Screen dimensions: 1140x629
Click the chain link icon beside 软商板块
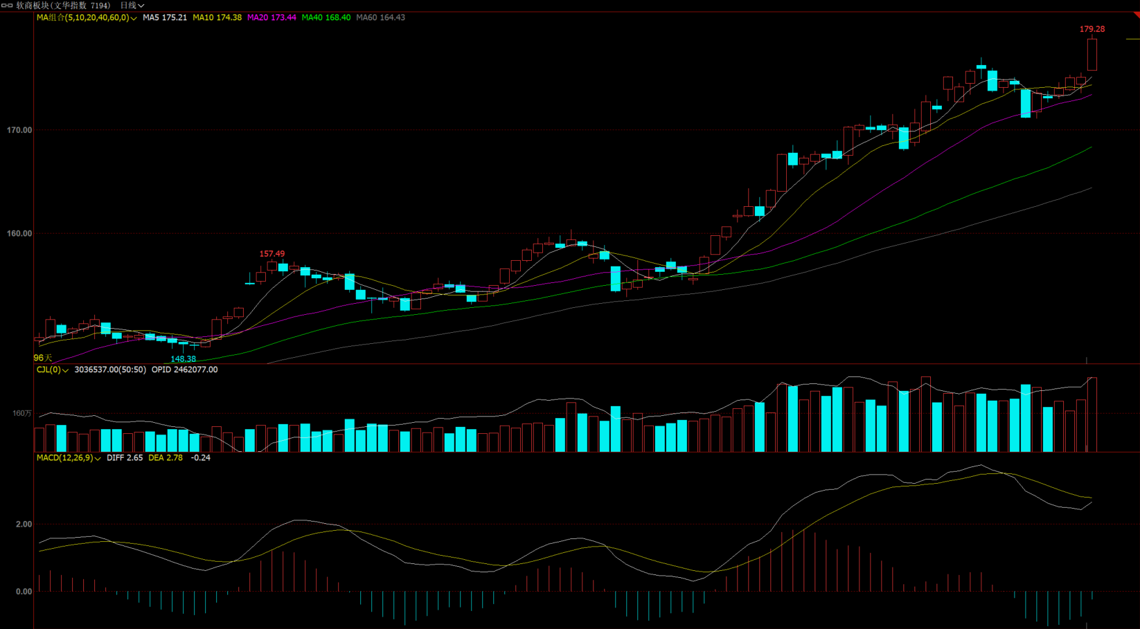[6, 6]
